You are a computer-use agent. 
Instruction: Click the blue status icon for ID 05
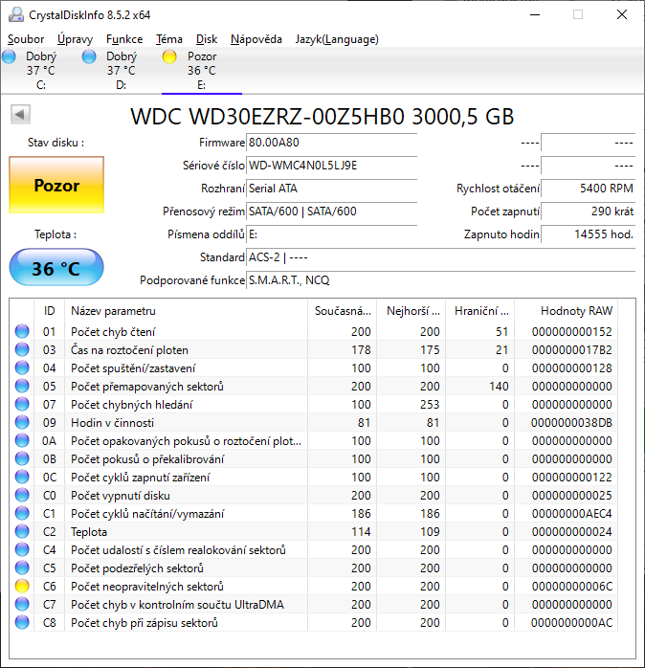[x=22, y=386]
